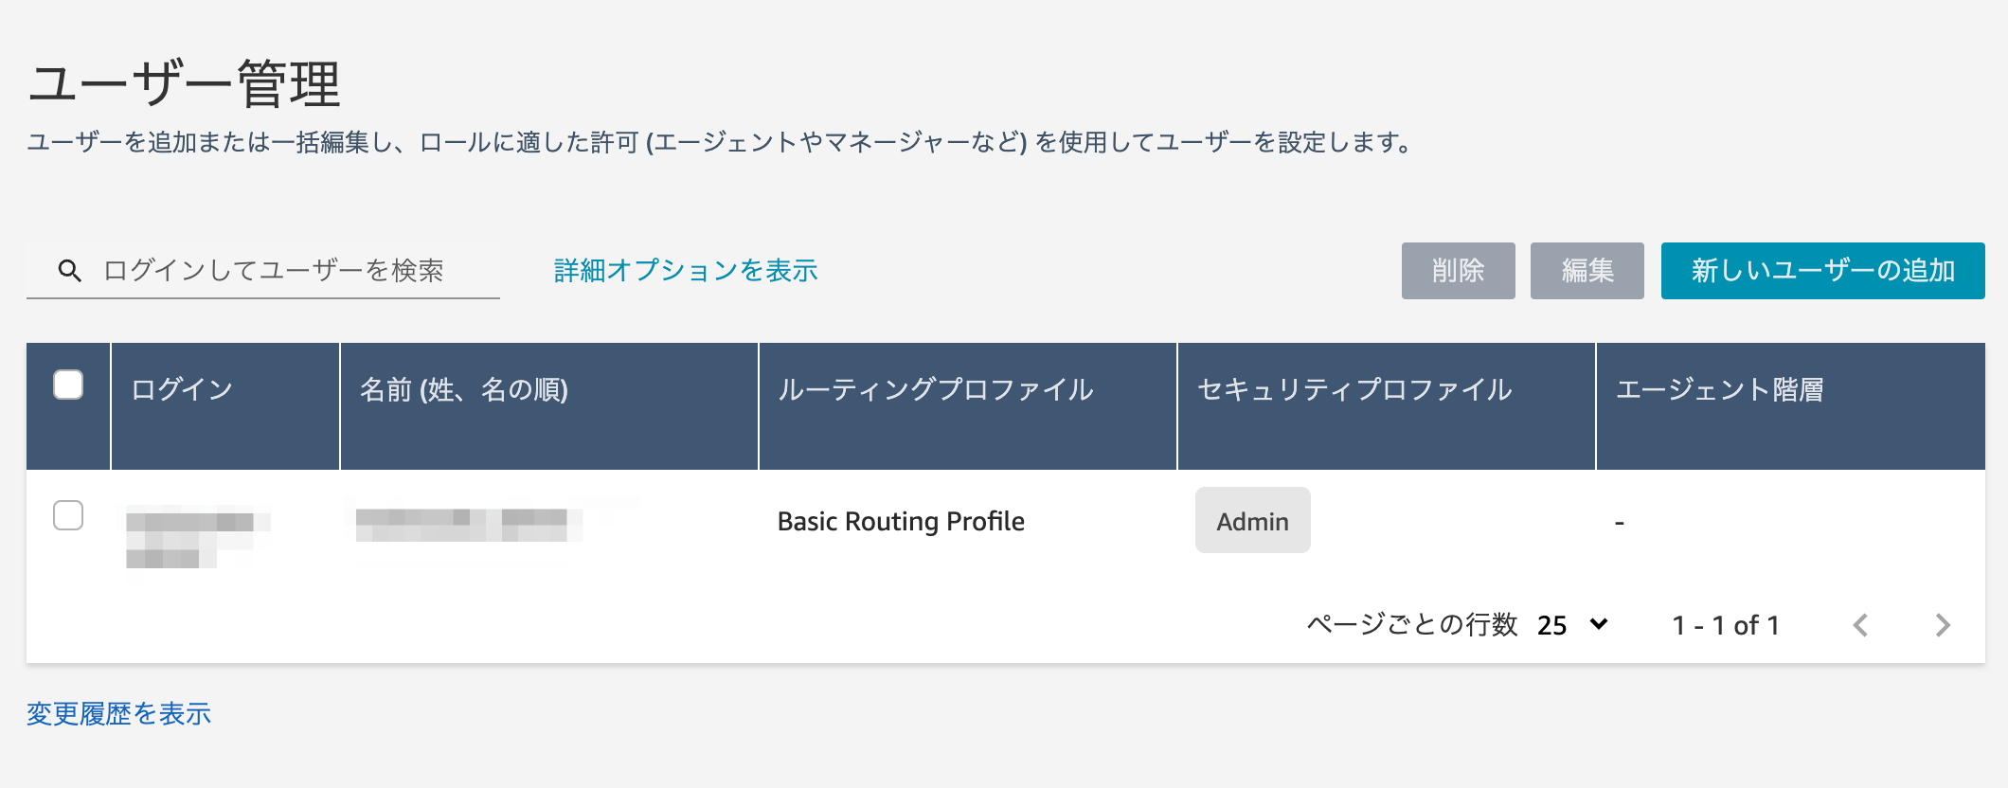Click the 編集 button
This screenshot has height=788, width=2008.
pyautogui.click(x=1587, y=271)
